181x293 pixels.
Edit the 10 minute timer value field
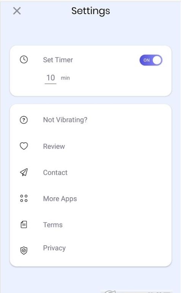pyautogui.click(x=51, y=78)
